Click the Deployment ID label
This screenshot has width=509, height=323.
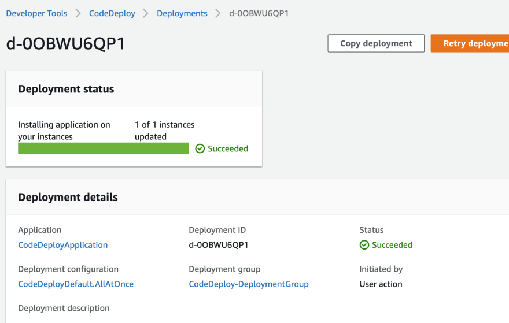coord(217,230)
